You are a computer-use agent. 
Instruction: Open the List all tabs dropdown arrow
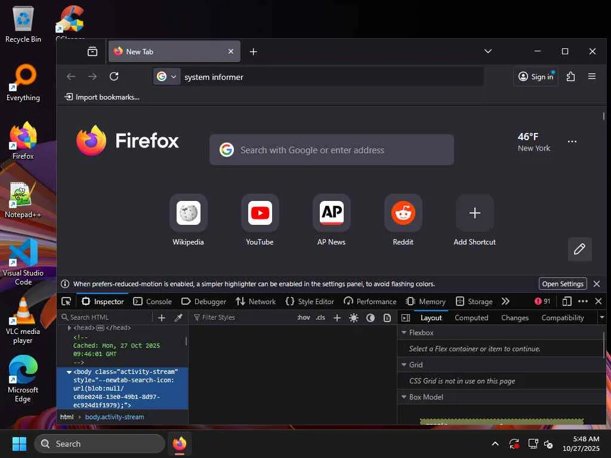pos(488,51)
